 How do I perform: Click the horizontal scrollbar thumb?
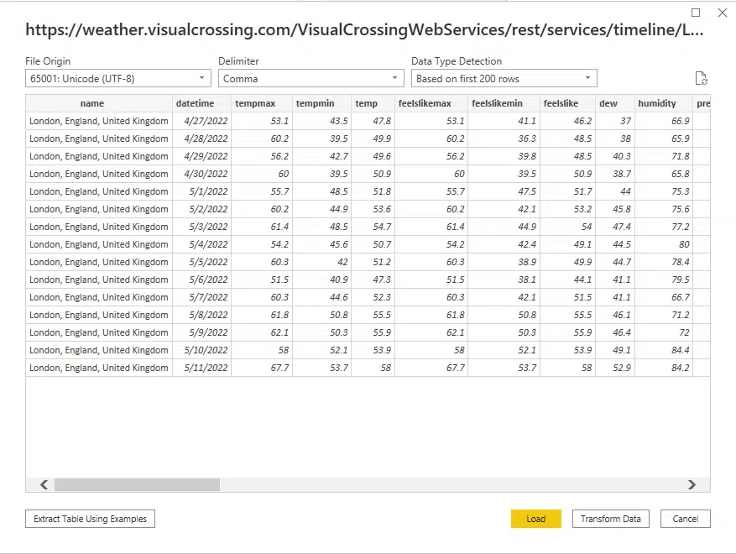136,484
